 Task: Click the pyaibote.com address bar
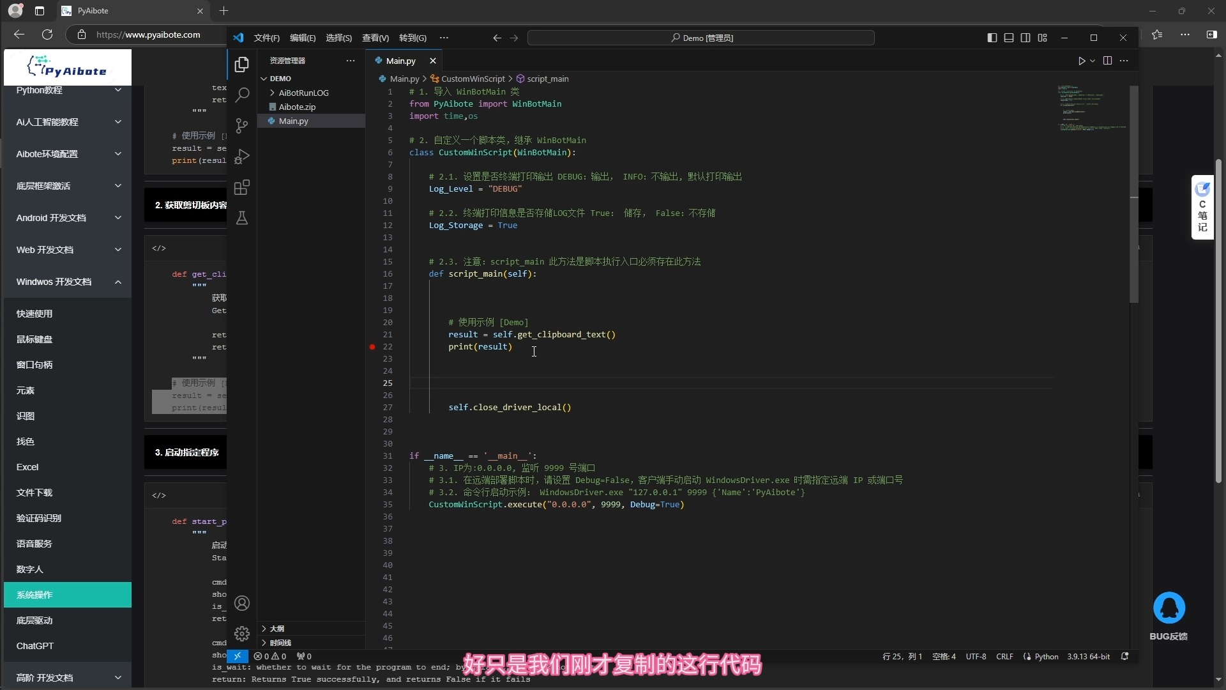tap(148, 34)
